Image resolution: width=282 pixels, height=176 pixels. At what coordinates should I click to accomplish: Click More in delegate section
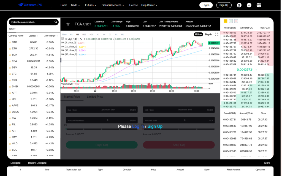pyautogui.click(x=267, y=163)
